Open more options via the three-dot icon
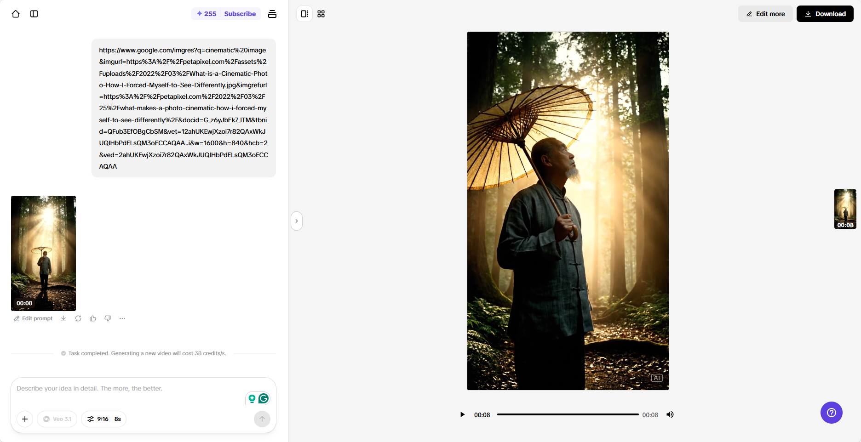The width and height of the screenshot is (861, 442). (122, 318)
